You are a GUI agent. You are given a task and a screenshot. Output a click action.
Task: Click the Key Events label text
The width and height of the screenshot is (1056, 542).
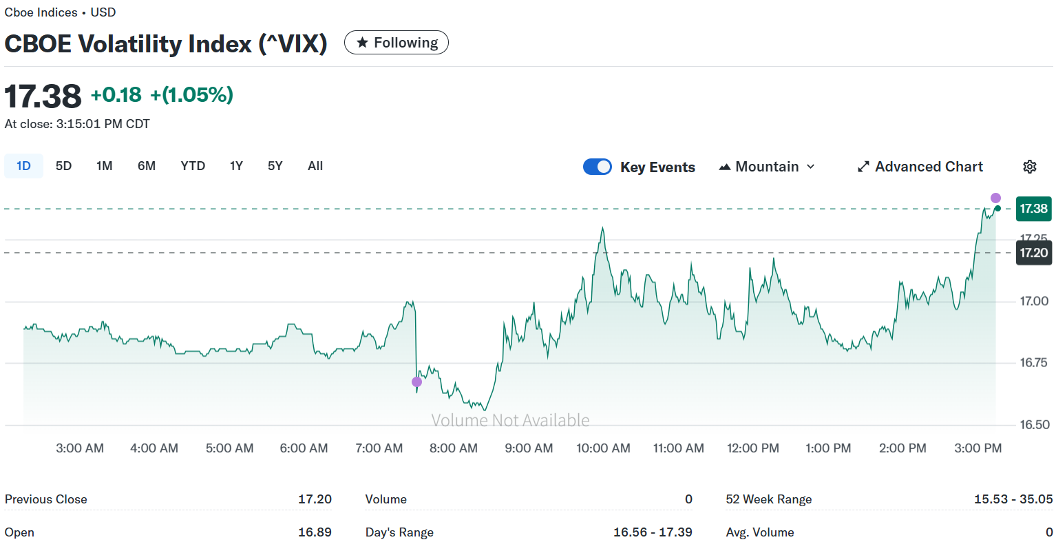(x=657, y=167)
